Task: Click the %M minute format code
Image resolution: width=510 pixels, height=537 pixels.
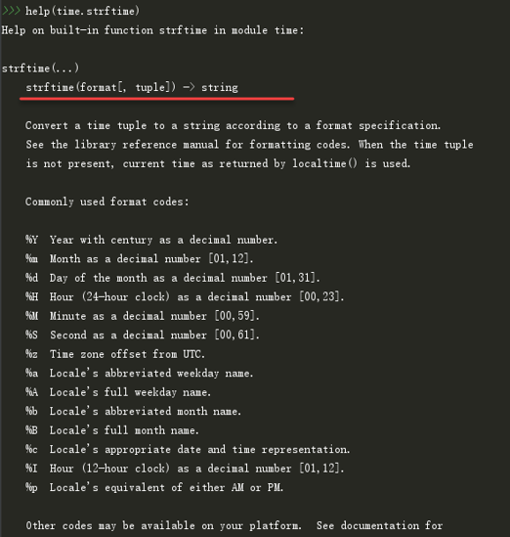Action: coord(32,316)
